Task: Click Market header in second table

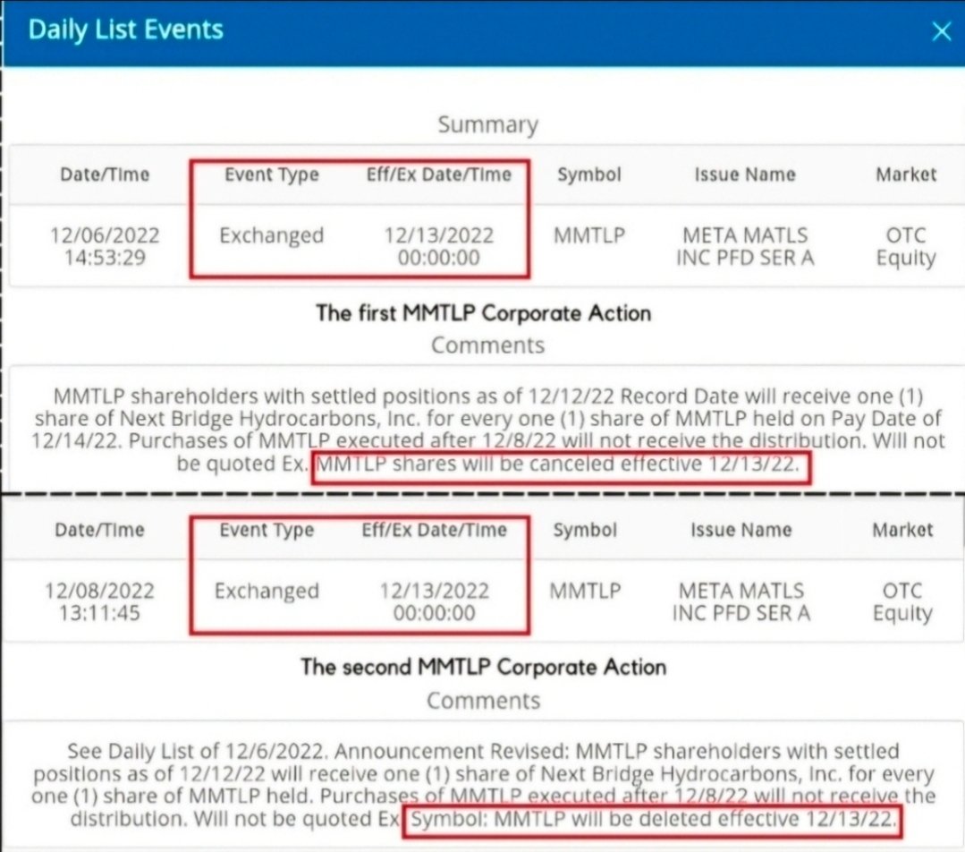Action: 902,531
